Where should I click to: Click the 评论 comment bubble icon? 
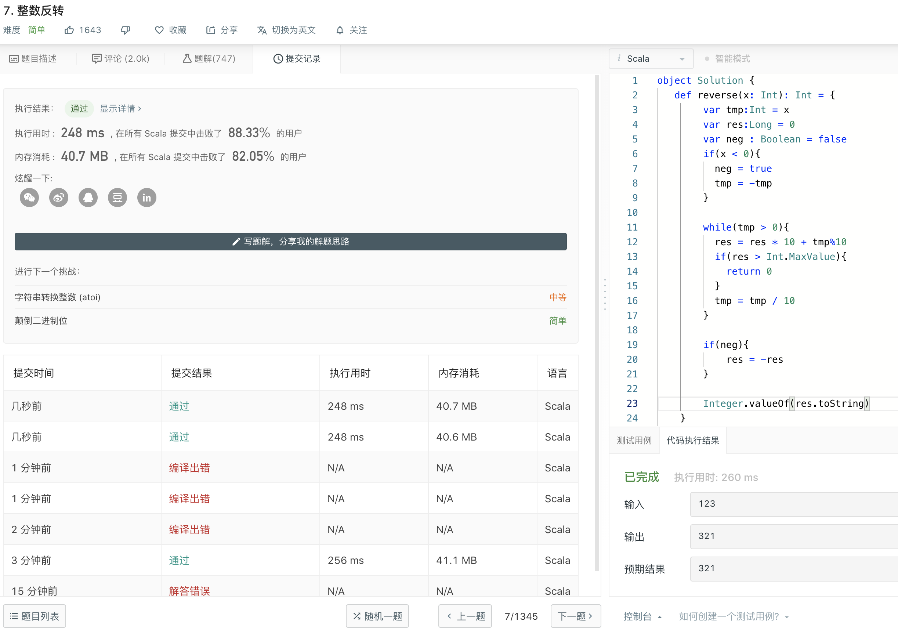click(96, 59)
